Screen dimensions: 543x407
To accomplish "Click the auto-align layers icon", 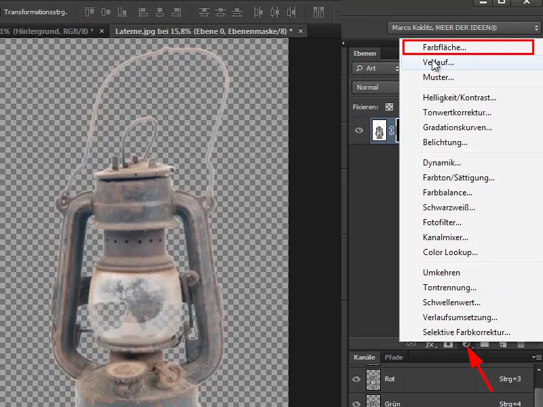I will coord(318,12).
